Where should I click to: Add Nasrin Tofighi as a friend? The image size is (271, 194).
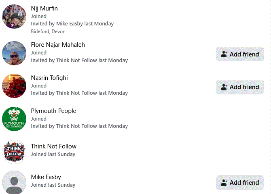(240, 87)
